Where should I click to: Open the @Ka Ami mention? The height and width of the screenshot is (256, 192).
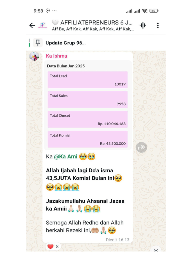(x=65, y=156)
